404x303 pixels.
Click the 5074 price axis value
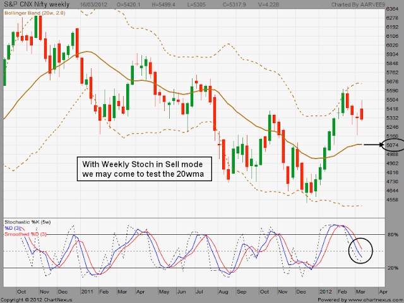[x=393, y=145]
